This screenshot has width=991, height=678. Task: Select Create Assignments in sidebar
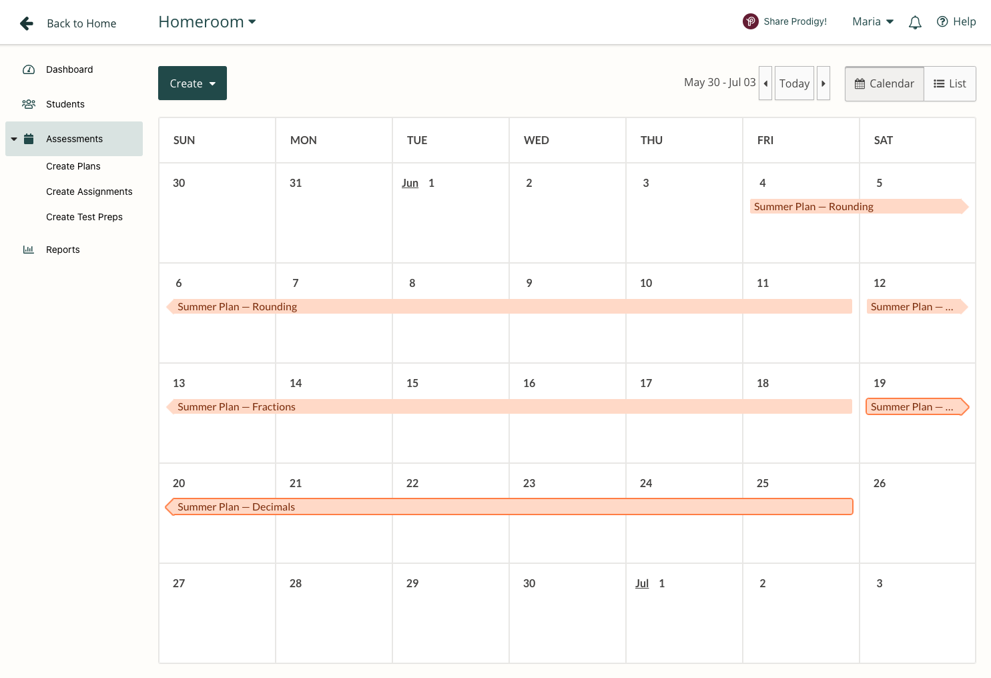click(89, 192)
